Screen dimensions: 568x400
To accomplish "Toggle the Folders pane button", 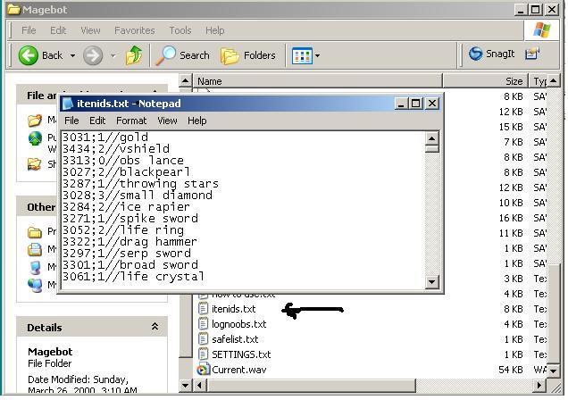I will [x=248, y=55].
